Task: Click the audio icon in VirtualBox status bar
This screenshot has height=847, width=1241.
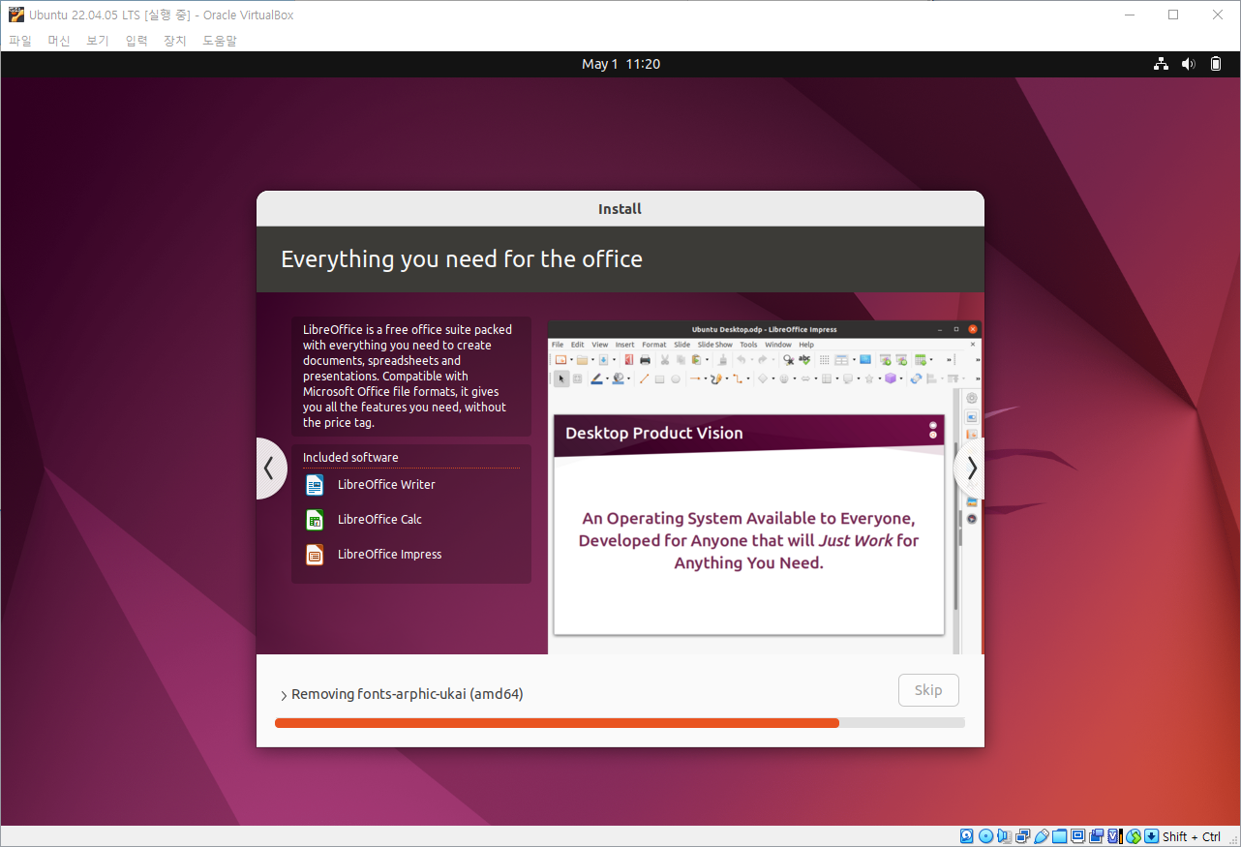Action: 1005,836
